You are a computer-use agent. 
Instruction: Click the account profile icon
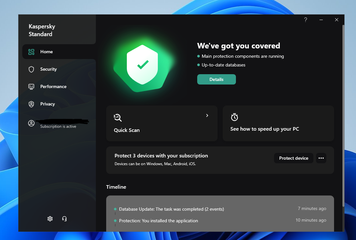point(31,123)
